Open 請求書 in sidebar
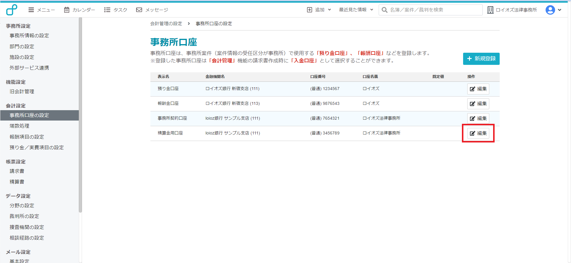 pyautogui.click(x=17, y=171)
